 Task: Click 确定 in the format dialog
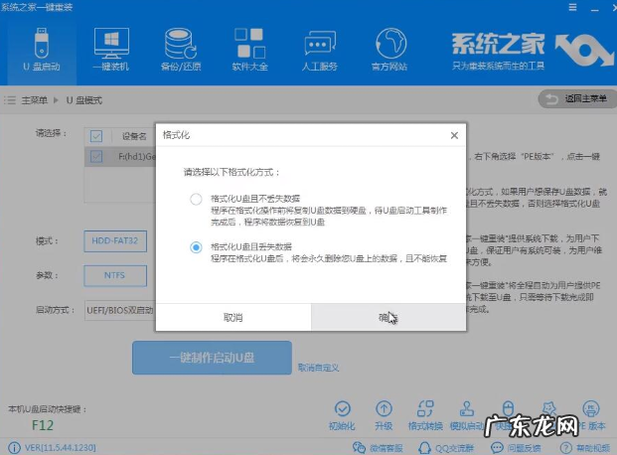pyautogui.click(x=388, y=317)
